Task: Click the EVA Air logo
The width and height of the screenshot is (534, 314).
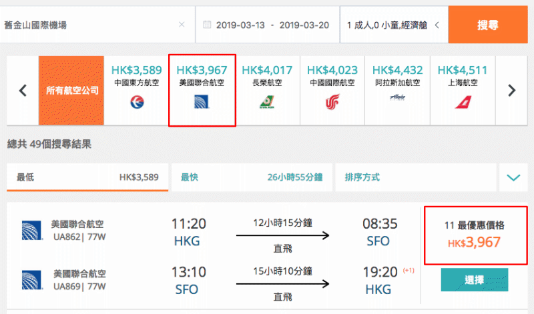Action: 267,102
